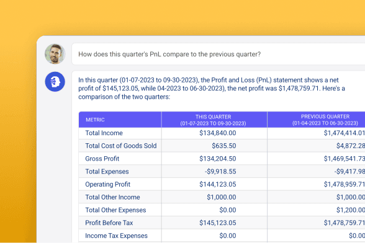Click the AI assistant head icon
365x243 pixels.
tap(55, 82)
